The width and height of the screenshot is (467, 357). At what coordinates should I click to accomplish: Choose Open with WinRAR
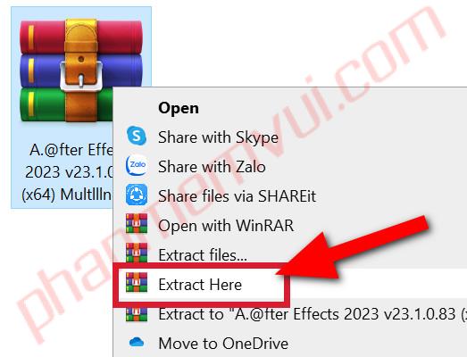tap(226, 226)
